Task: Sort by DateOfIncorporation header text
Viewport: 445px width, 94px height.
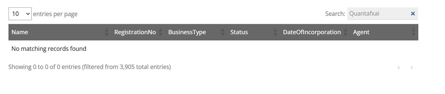Action: [312, 32]
